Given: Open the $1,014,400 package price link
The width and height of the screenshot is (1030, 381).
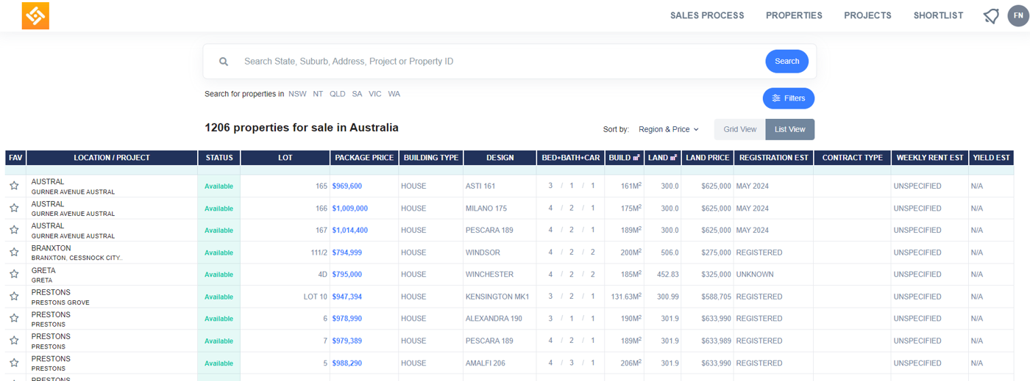Looking at the screenshot, I should [349, 231].
